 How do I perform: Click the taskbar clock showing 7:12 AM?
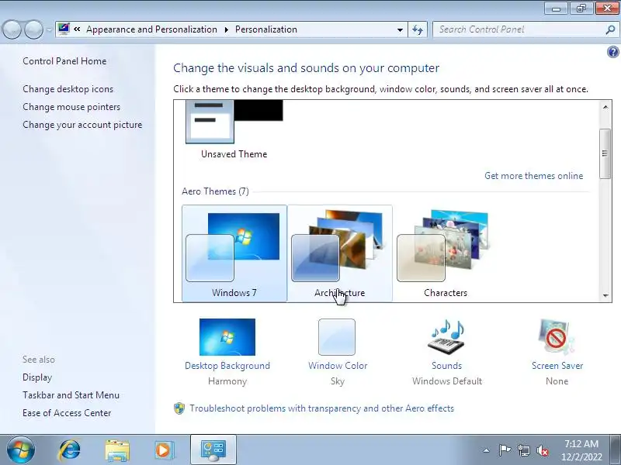[x=581, y=450]
